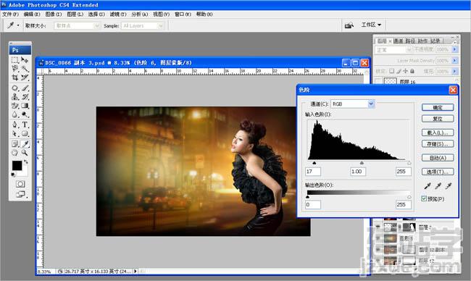Select the Type (T) tool
The height and width of the screenshot is (281, 471).
click(25, 125)
